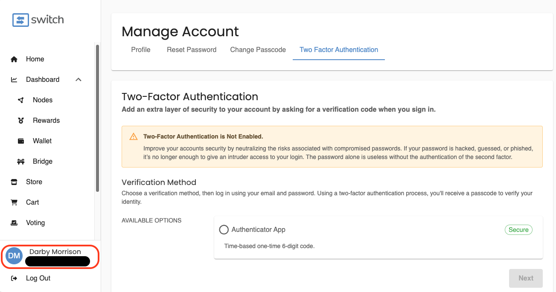Click the AVAILABLE OPTIONS label
The height and width of the screenshot is (292, 556).
point(151,221)
